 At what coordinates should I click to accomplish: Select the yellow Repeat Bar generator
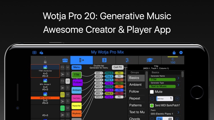coord(76,106)
